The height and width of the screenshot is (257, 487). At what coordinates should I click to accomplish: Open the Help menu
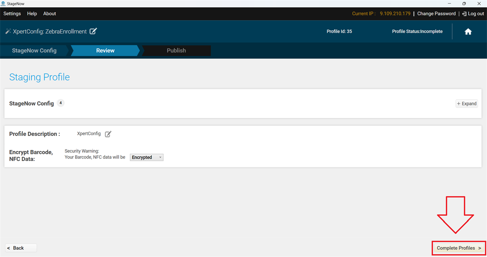tap(32, 13)
